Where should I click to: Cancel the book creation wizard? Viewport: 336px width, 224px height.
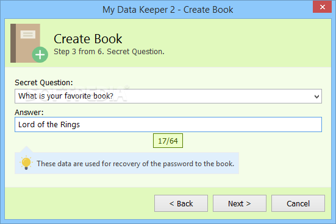[x=298, y=203]
